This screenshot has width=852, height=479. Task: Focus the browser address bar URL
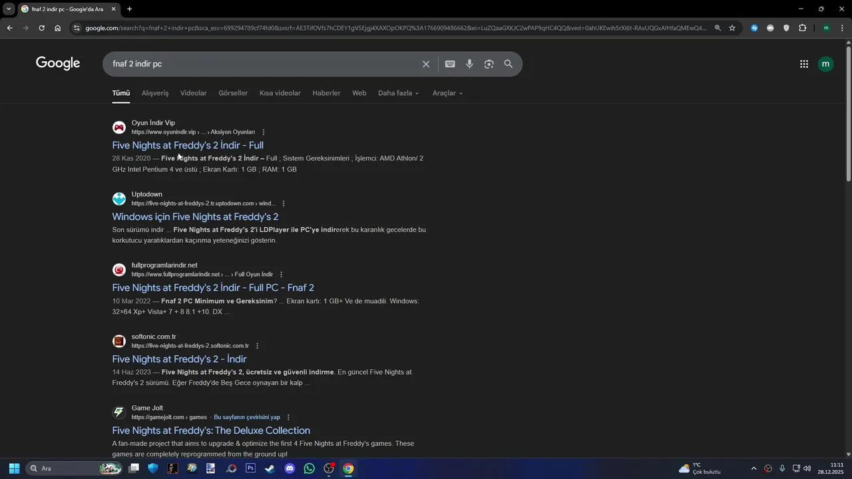point(396,28)
